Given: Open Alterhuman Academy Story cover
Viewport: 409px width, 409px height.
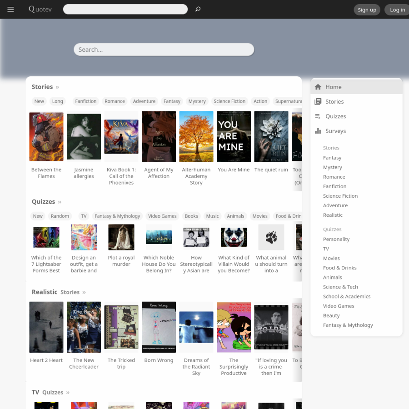Looking at the screenshot, I should pos(196,137).
